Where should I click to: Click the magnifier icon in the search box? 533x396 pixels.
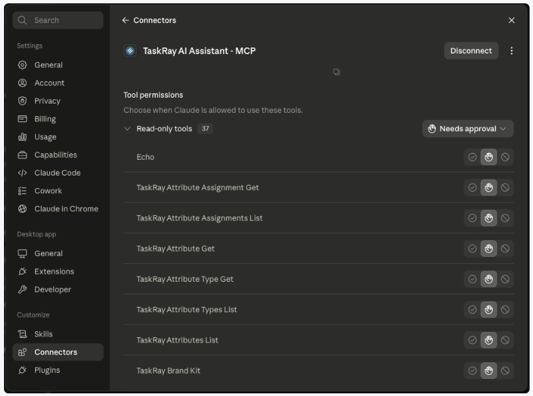(22, 20)
